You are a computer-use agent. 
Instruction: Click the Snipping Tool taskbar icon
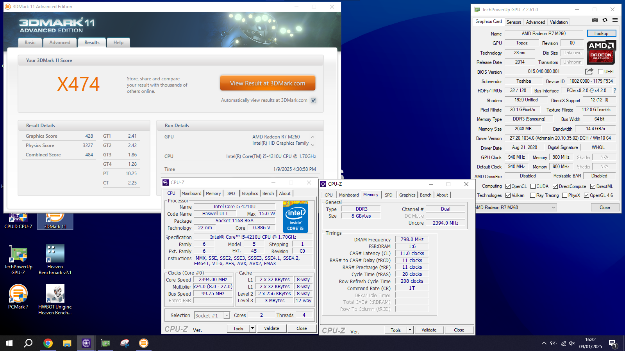125,343
